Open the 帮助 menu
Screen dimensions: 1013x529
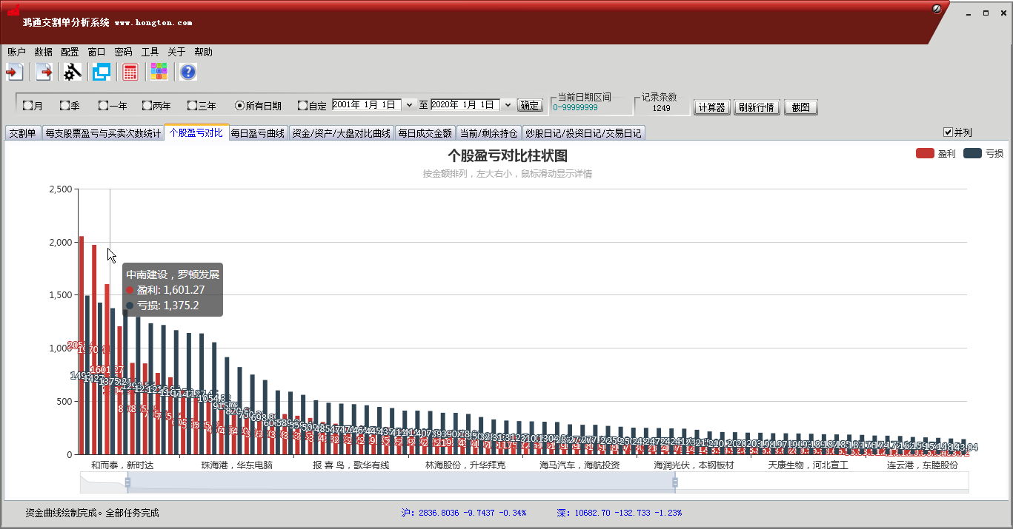pyautogui.click(x=203, y=52)
